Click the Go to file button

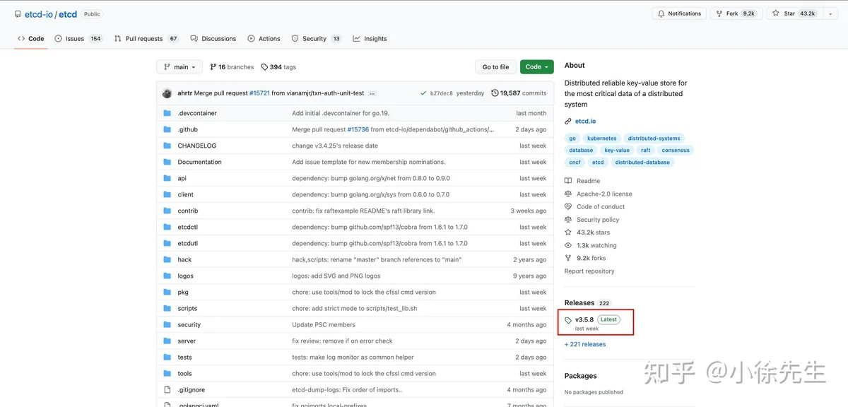[x=495, y=66]
